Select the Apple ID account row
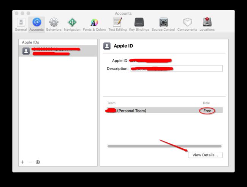 click(58, 51)
